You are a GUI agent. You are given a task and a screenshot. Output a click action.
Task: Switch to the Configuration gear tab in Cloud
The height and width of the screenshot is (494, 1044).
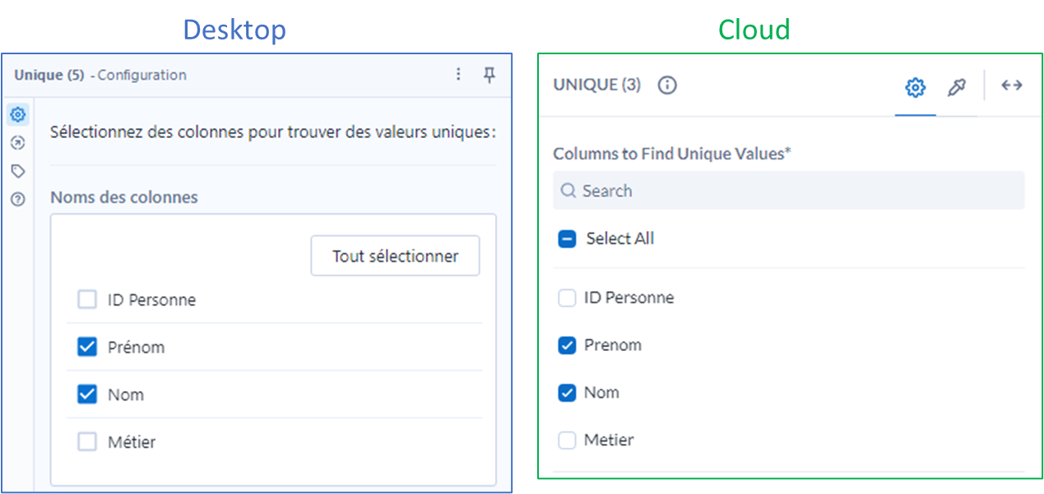coord(915,85)
